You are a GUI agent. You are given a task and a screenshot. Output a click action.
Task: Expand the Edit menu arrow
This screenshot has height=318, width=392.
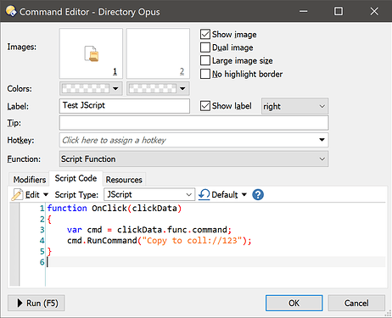(x=46, y=194)
